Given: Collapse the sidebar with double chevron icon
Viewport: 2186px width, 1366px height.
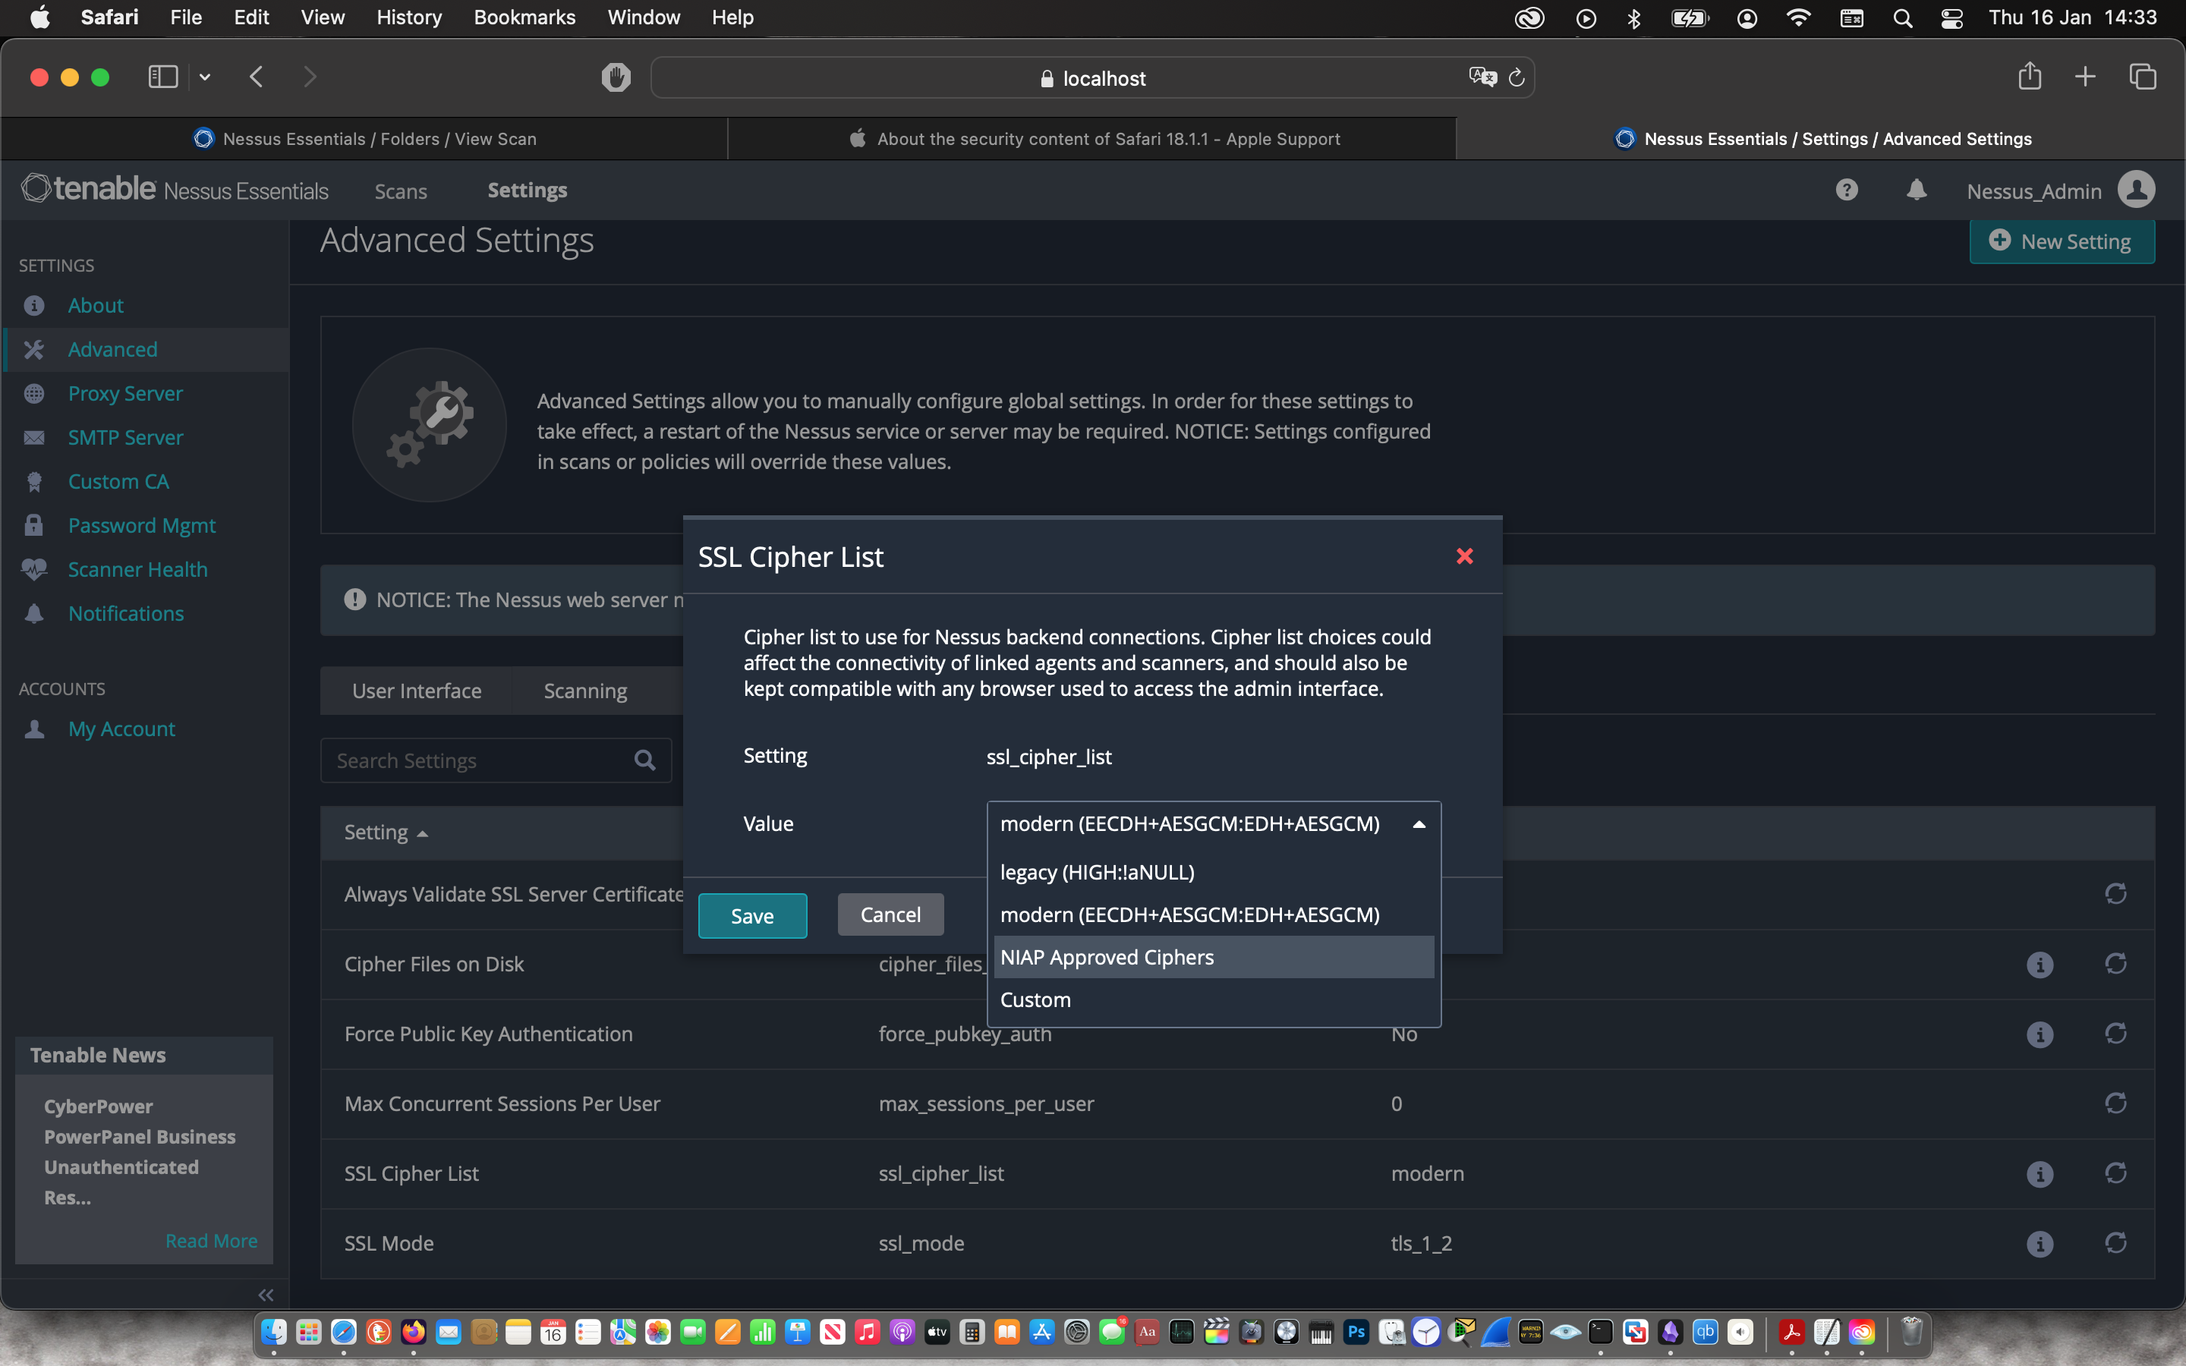Looking at the screenshot, I should [266, 1295].
